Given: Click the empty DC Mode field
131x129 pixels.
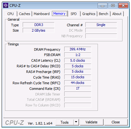Looking at the screenshot, I should (101, 30).
